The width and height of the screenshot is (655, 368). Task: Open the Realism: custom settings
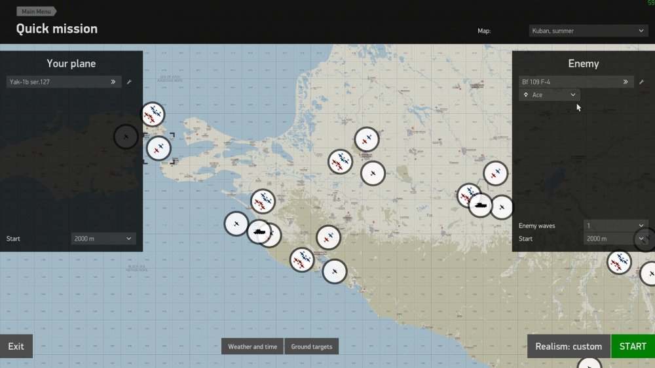(x=568, y=346)
